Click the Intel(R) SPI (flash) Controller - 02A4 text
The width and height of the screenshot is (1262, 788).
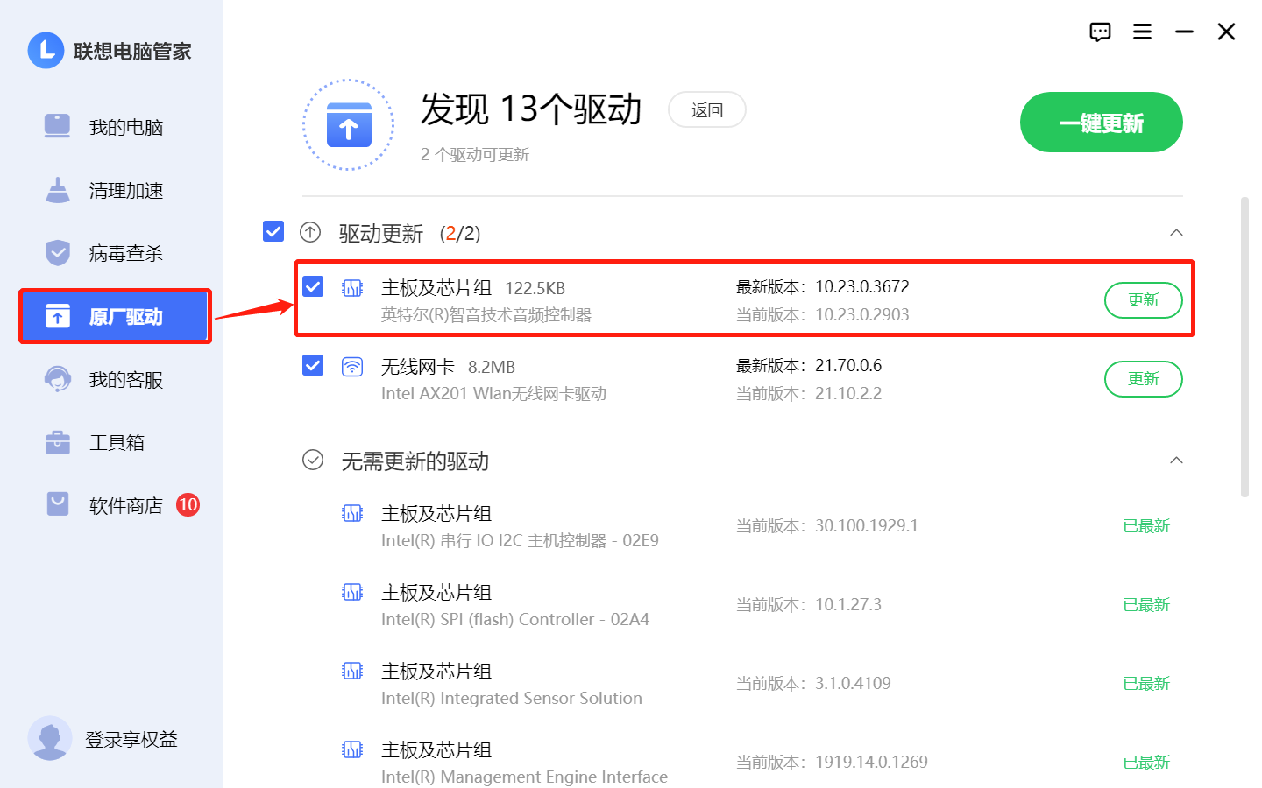coord(515,620)
